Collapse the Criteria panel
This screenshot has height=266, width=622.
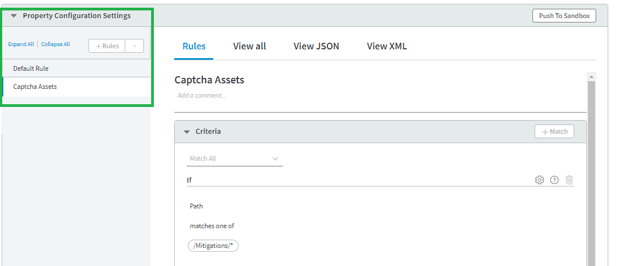tap(187, 132)
